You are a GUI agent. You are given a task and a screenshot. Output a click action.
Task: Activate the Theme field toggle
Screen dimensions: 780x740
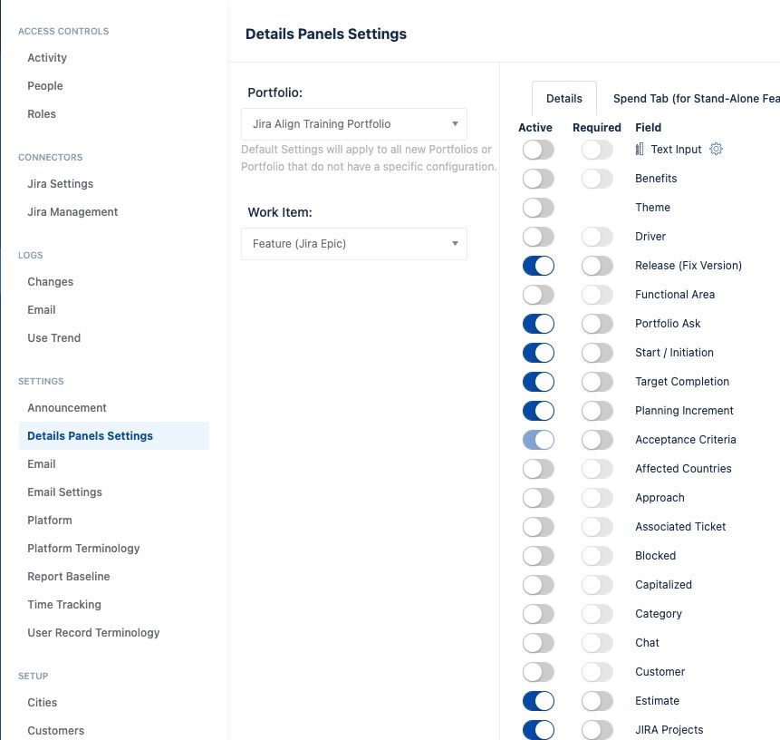tap(538, 208)
